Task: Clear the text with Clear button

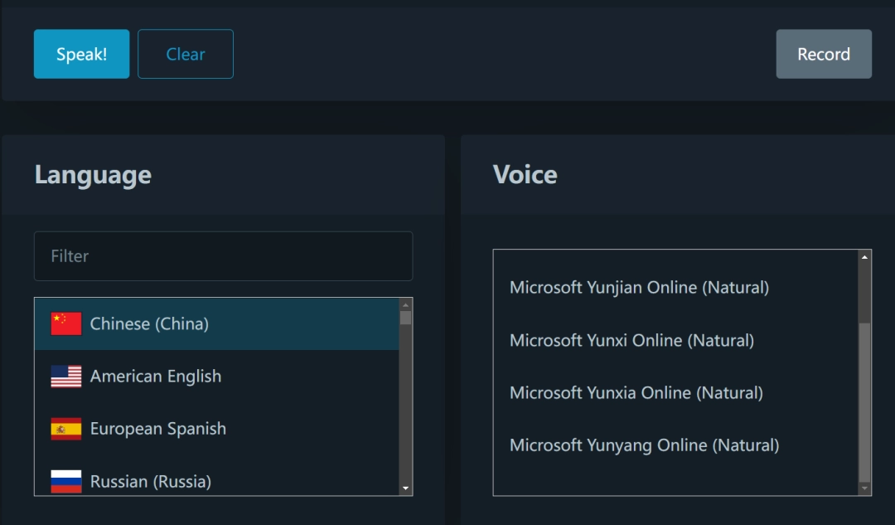Action: pos(186,54)
